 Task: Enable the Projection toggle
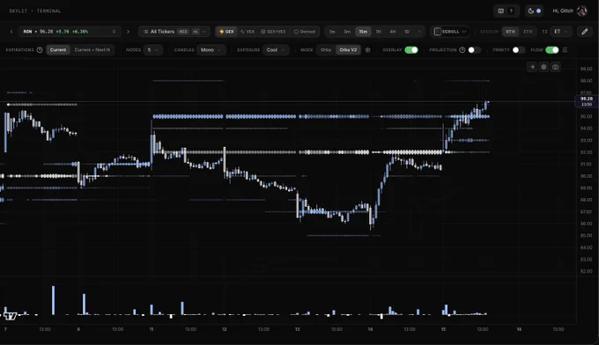pos(475,50)
